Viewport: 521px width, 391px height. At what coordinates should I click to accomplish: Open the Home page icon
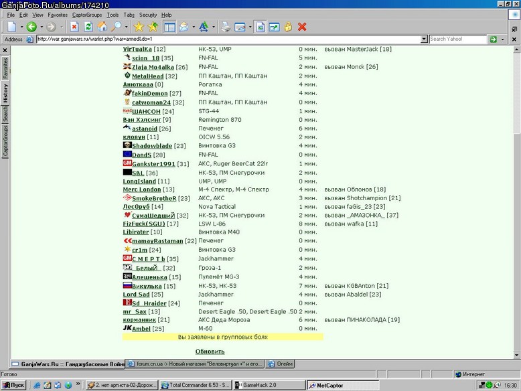click(102, 27)
